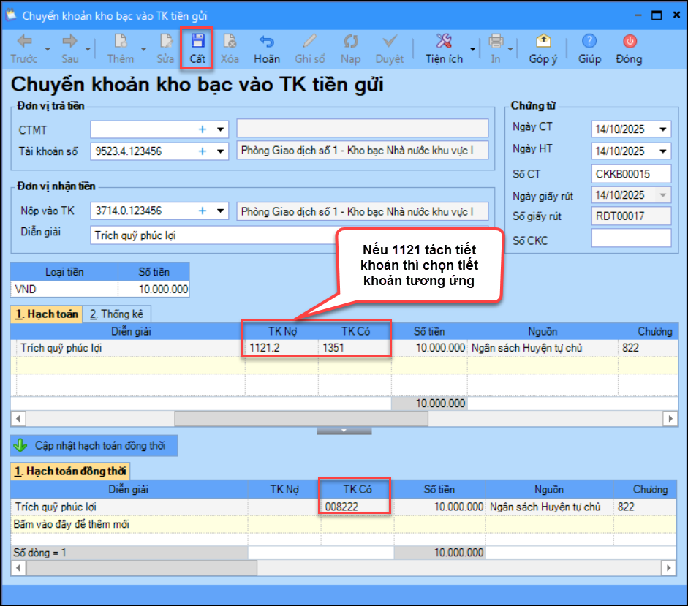Click the Trước (previous) arrow icon
The height and width of the screenshot is (606, 688).
click(24, 42)
